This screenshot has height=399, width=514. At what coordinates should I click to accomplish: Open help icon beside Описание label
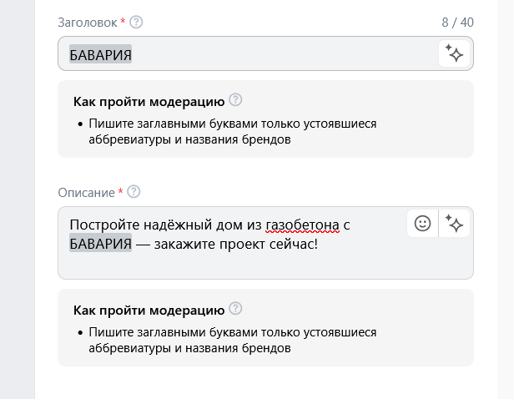pyautogui.click(x=134, y=192)
